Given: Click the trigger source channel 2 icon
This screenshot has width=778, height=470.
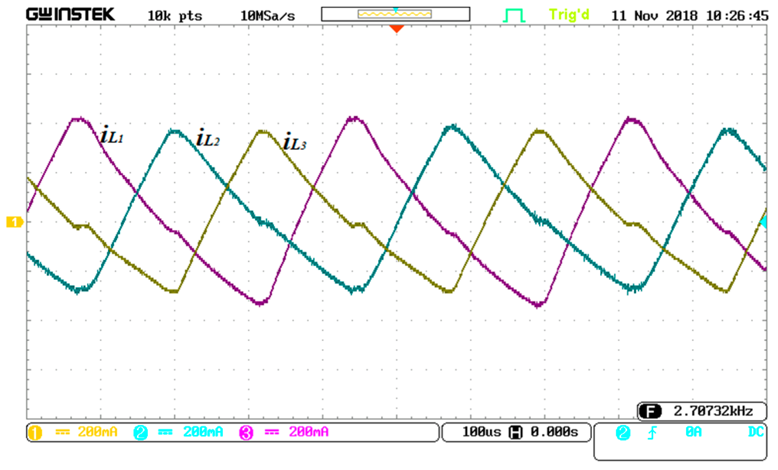Looking at the screenshot, I should click(x=623, y=433).
